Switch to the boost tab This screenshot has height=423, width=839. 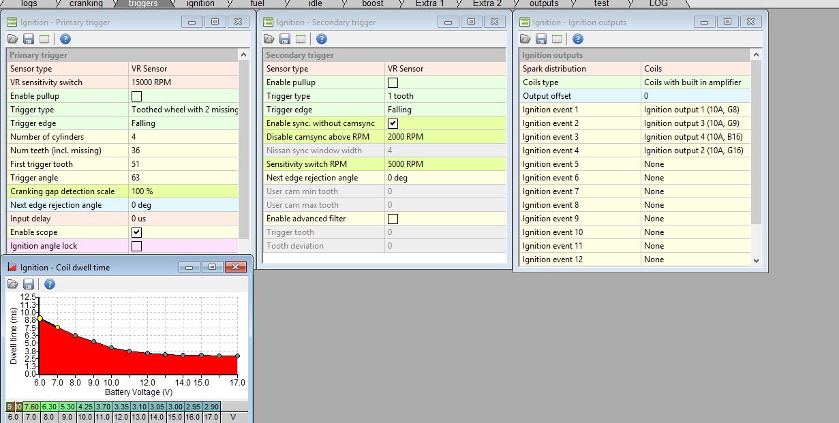point(373,3)
